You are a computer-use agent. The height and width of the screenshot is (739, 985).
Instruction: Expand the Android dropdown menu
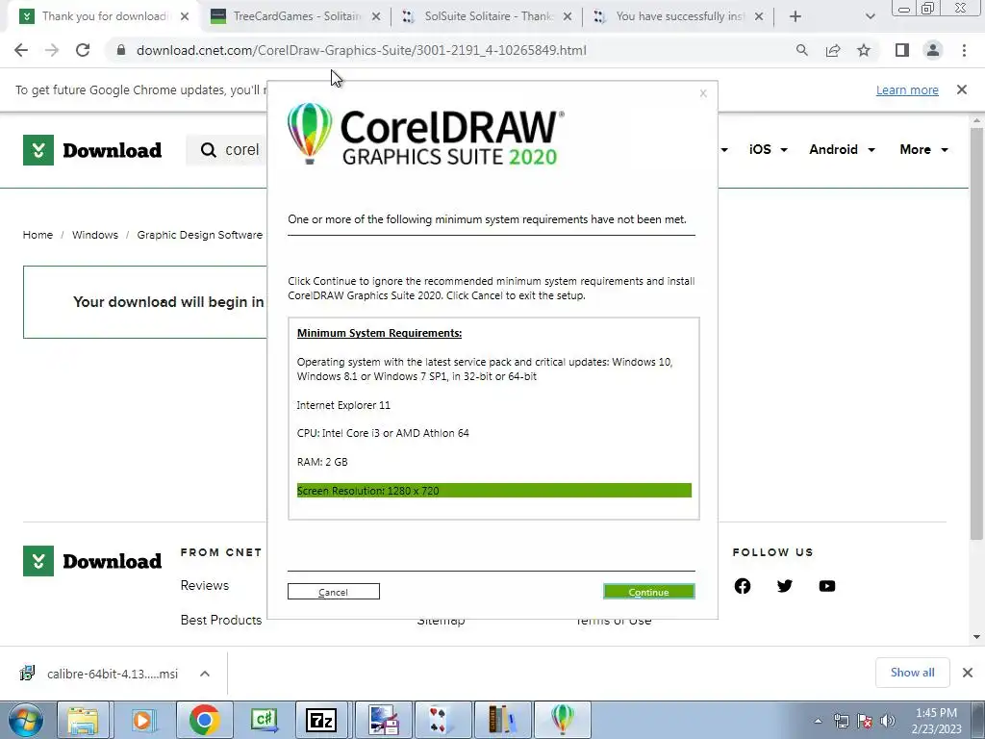point(842,149)
